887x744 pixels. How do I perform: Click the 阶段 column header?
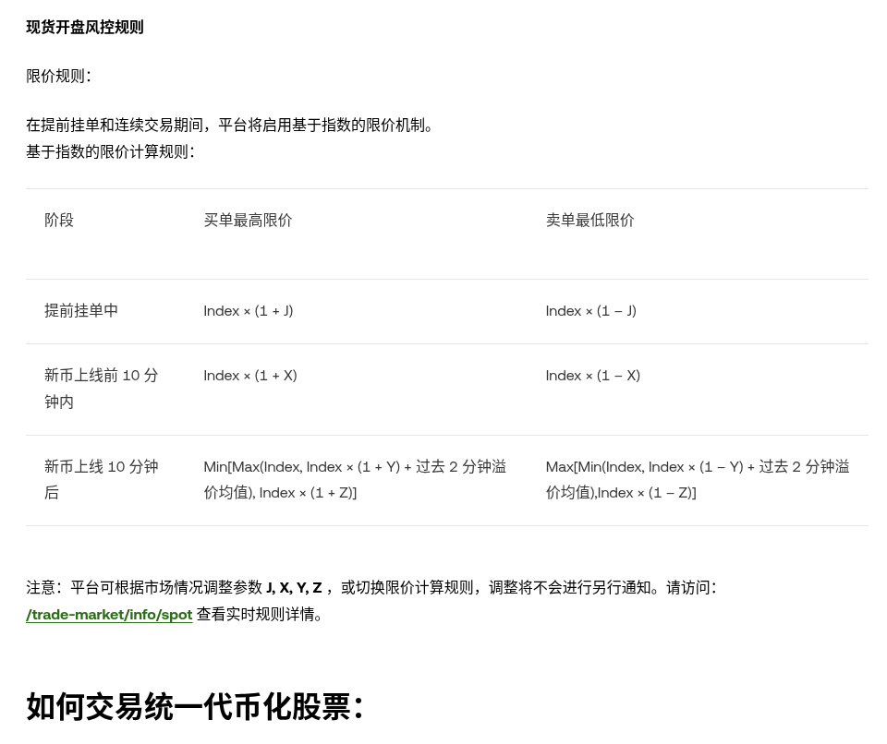59,220
